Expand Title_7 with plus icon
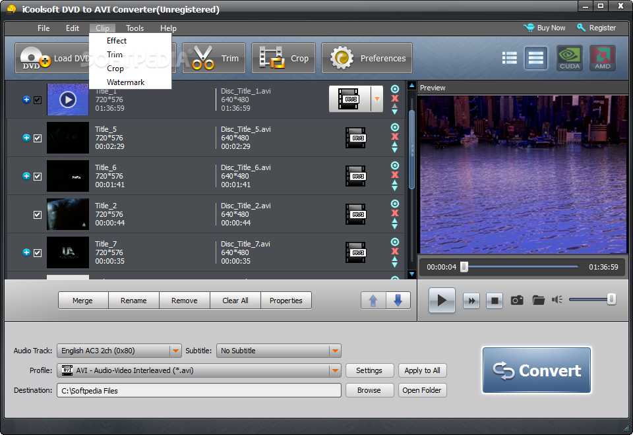The width and height of the screenshot is (633, 435). point(26,252)
